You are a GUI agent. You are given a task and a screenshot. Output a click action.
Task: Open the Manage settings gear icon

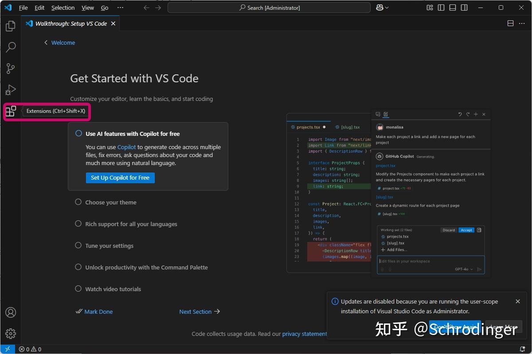coord(11,334)
